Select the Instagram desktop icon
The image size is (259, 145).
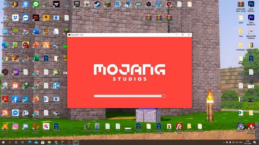(x=15, y=126)
